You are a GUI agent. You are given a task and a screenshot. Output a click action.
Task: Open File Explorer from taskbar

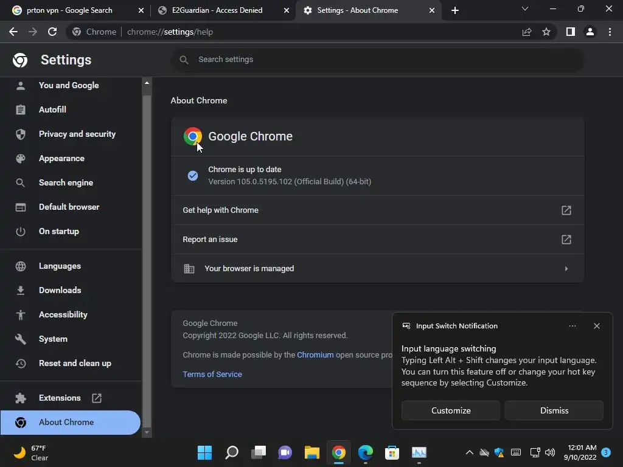click(x=312, y=452)
